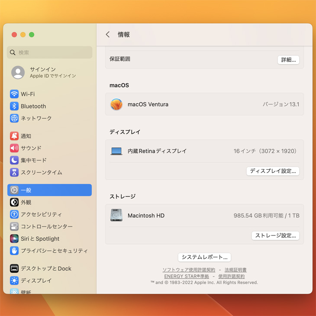Screen dimensions: 316x316
Task: Go back with the chevron beside 情報
Action: coord(108,35)
